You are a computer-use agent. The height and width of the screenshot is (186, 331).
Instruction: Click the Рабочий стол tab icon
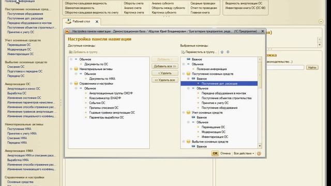click(68, 21)
